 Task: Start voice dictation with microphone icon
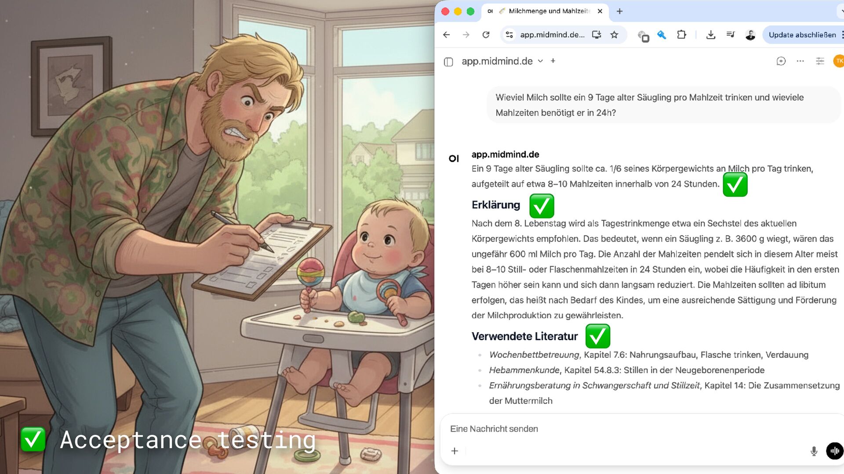click(x=814, y=451)
